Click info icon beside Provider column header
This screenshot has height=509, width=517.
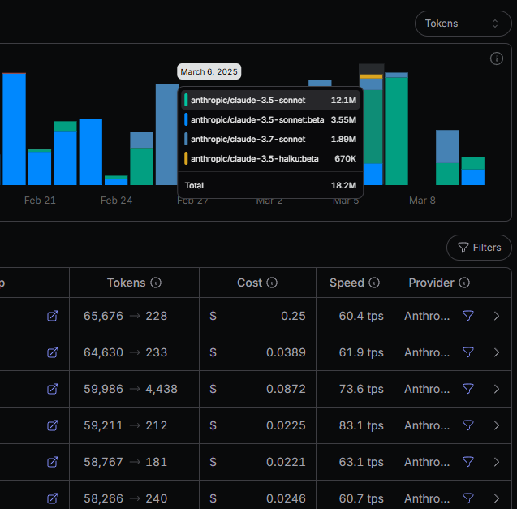pos(464,283)
